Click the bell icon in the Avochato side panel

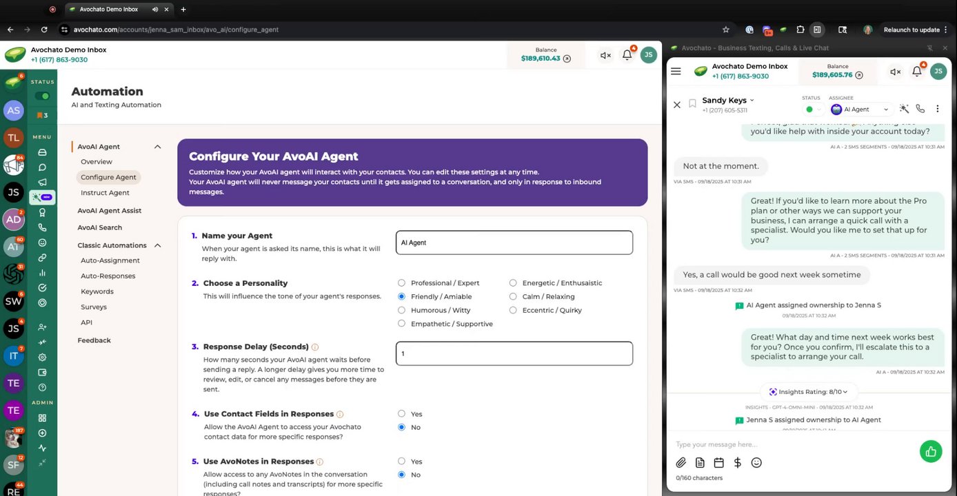pos(917,71)
